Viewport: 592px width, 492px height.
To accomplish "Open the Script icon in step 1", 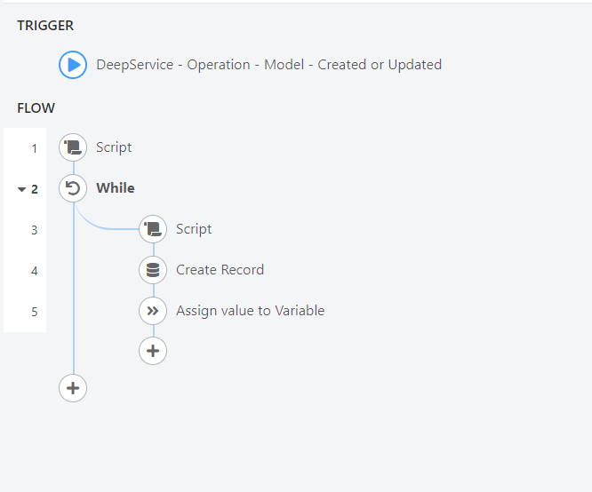I will [x=73, y=147].
